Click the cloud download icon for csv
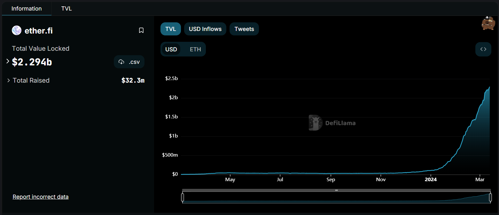Viewport: 499px width, 215px height. pos(121,62)
